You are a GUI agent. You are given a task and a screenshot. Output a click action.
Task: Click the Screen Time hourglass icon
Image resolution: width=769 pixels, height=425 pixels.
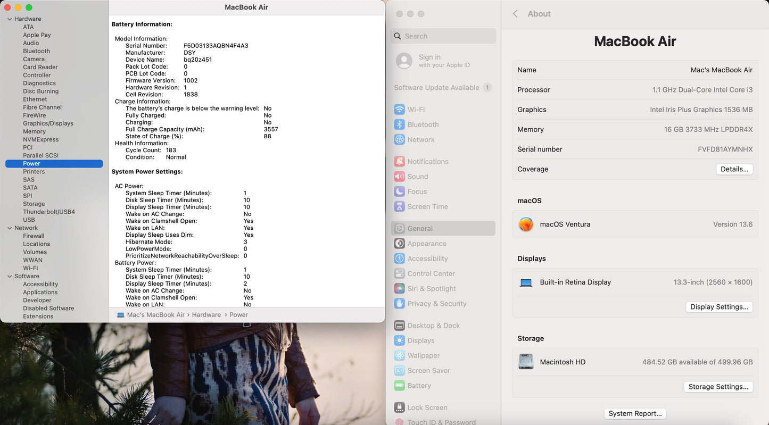pyautogui.click(x=399, y=206)
